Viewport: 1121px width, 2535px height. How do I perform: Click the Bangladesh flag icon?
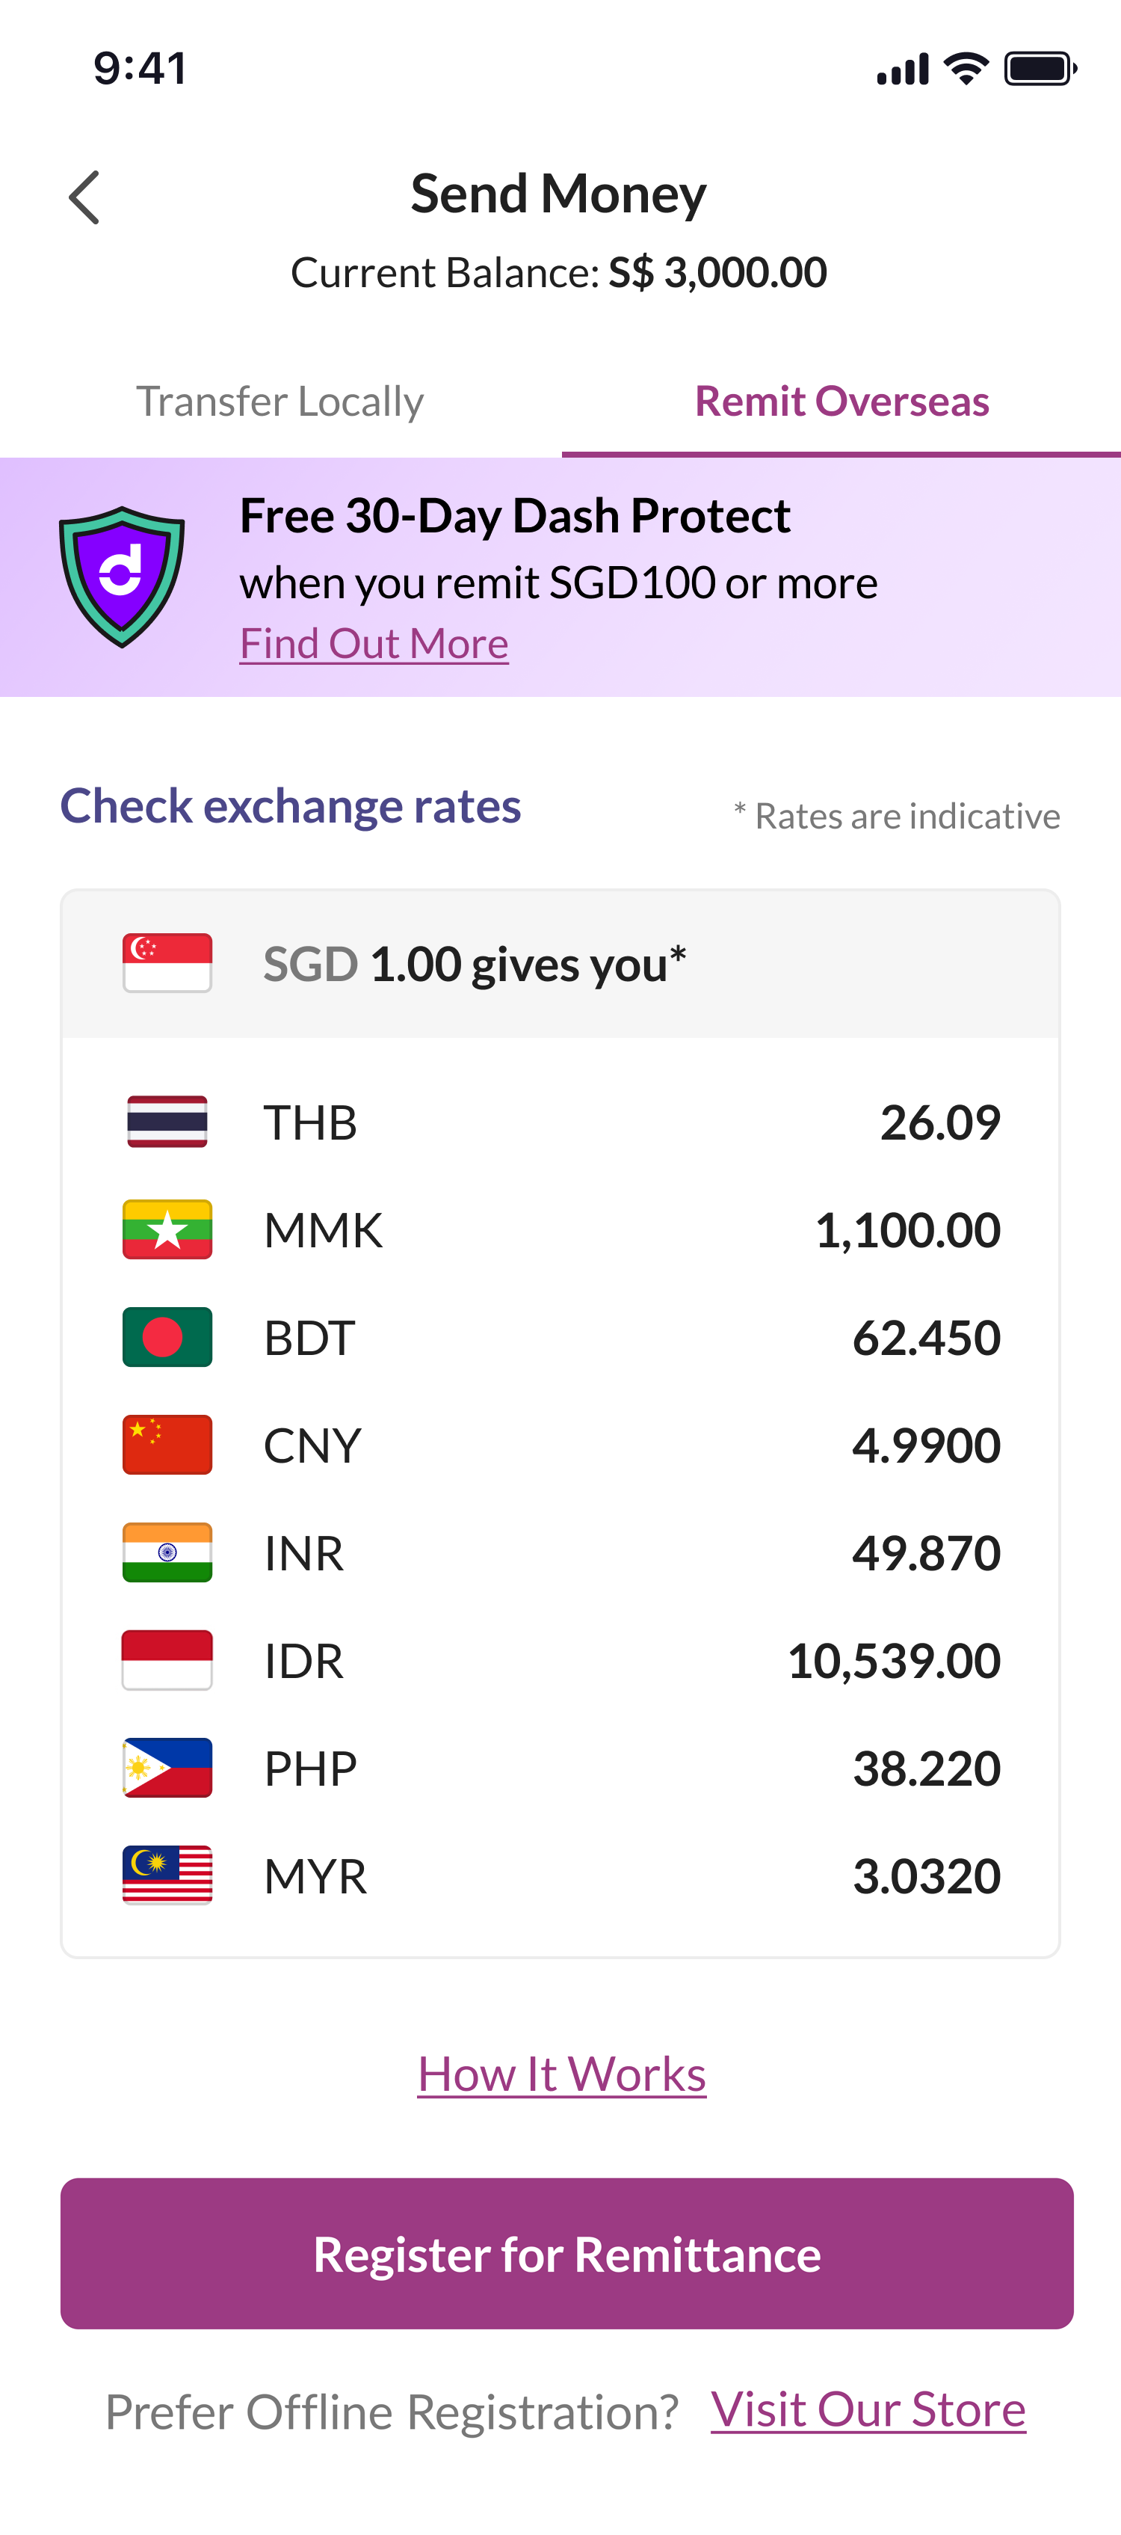(167, 1337)
